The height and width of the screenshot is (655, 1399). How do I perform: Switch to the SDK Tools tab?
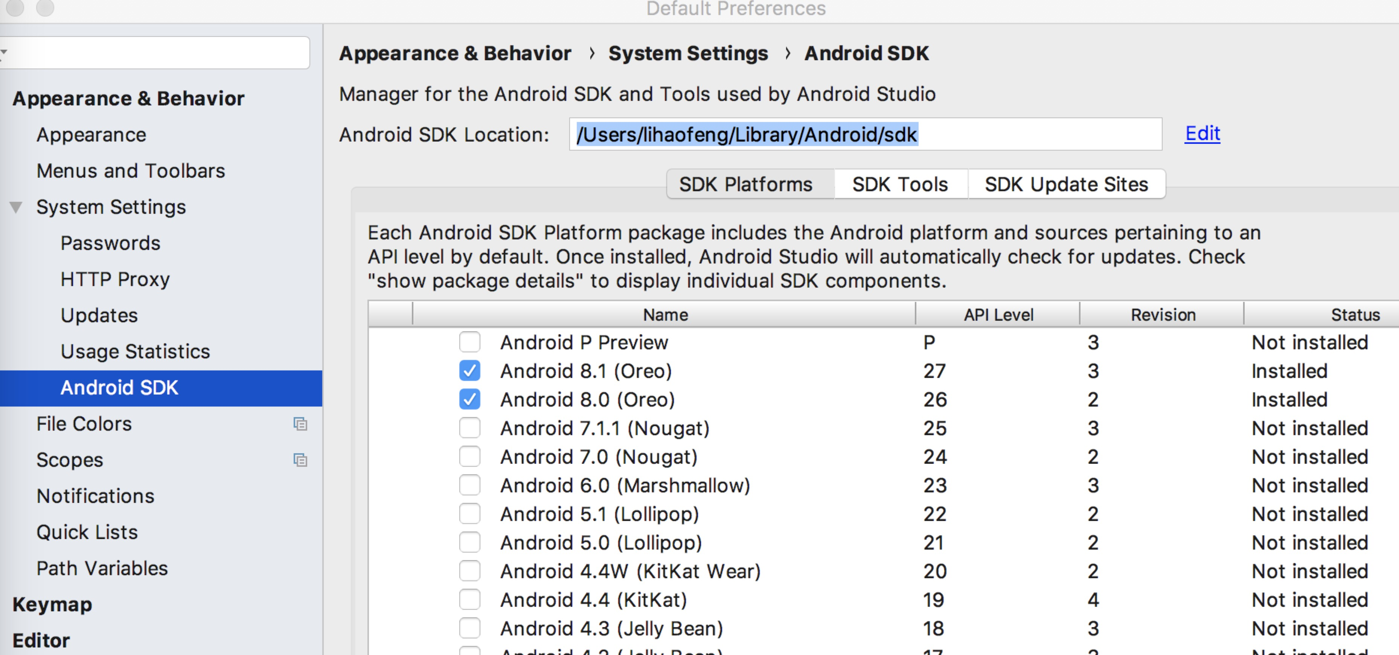(x=900, y=184)
